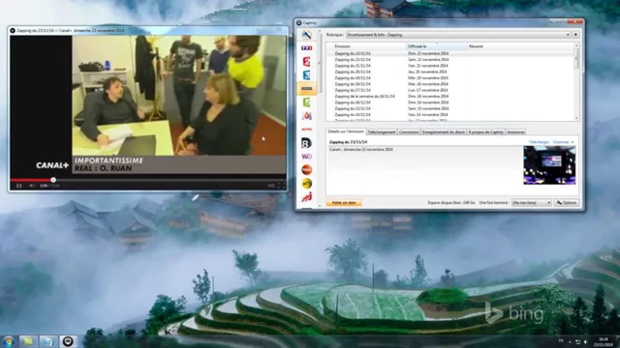
Task: Pause the video in the player window
Action: point(19,186)
